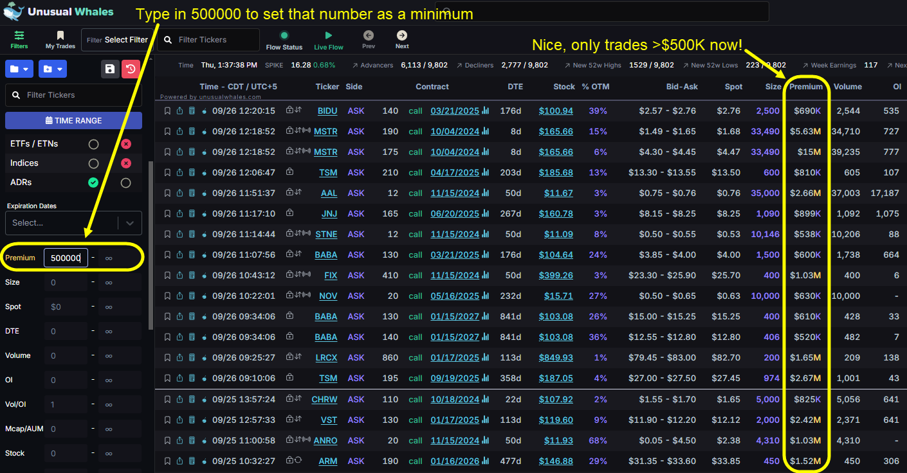Open the add-folder dropdown
The image size is (907, 473).
pos(53,69)
